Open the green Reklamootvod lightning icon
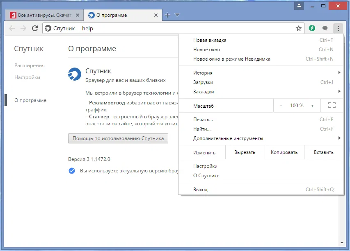 point(312,28)
